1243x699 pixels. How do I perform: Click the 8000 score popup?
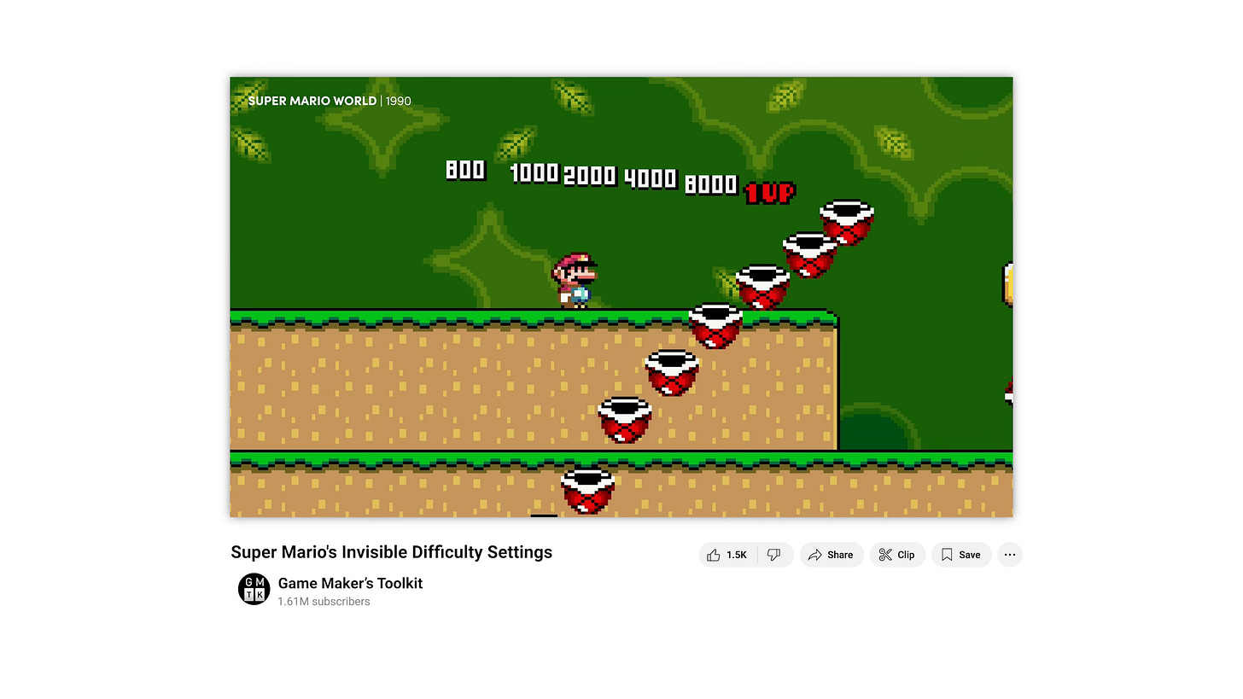coord(711,183)
